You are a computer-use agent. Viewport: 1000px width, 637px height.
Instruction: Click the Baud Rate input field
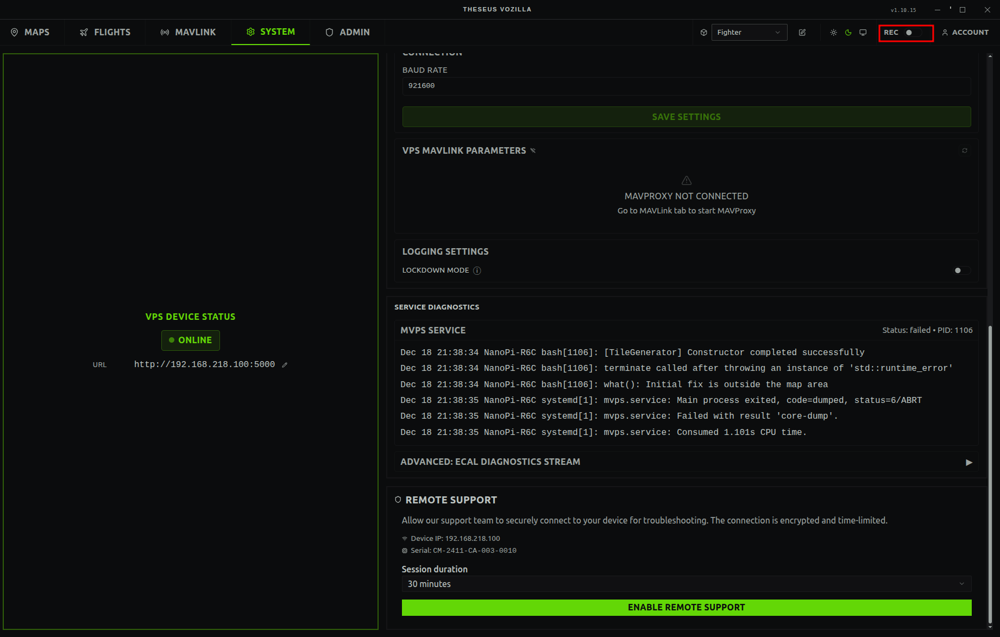pos(686,86)
